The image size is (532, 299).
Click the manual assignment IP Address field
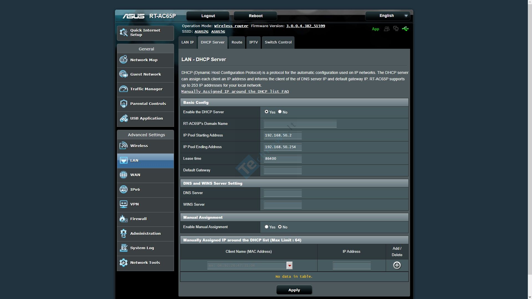352,266
